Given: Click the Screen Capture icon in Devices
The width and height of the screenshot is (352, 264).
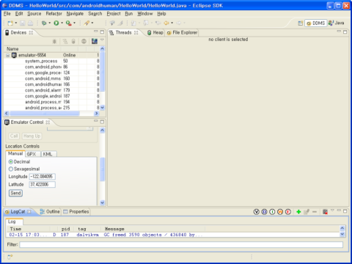Looking at the screenshot, I should (95, 41).
